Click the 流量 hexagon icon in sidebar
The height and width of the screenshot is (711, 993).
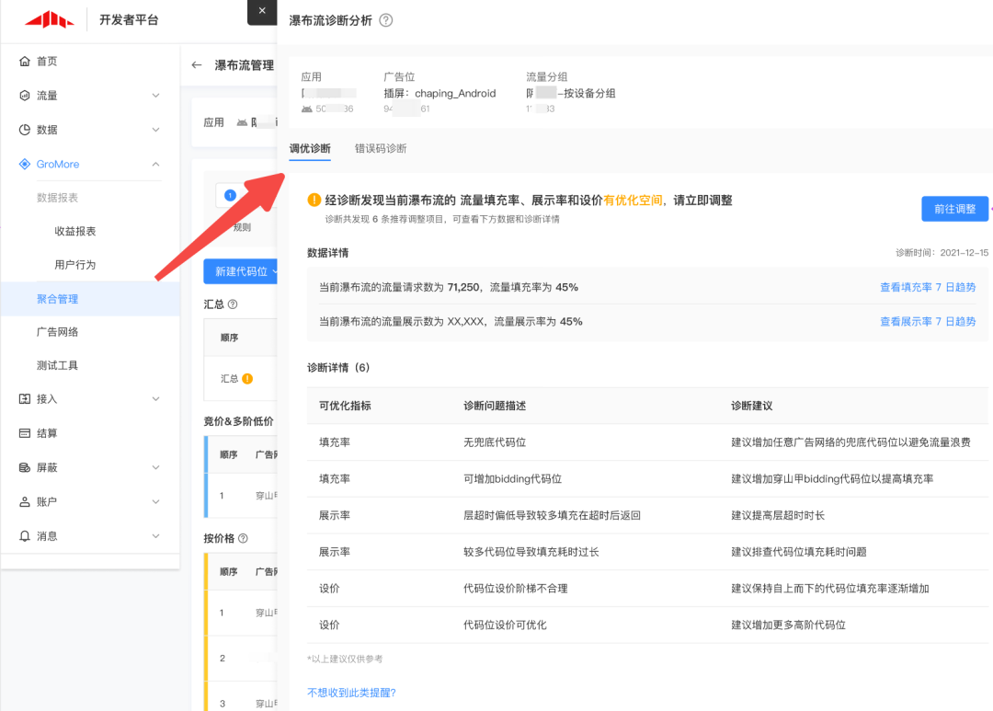click(x=25, y=96)
